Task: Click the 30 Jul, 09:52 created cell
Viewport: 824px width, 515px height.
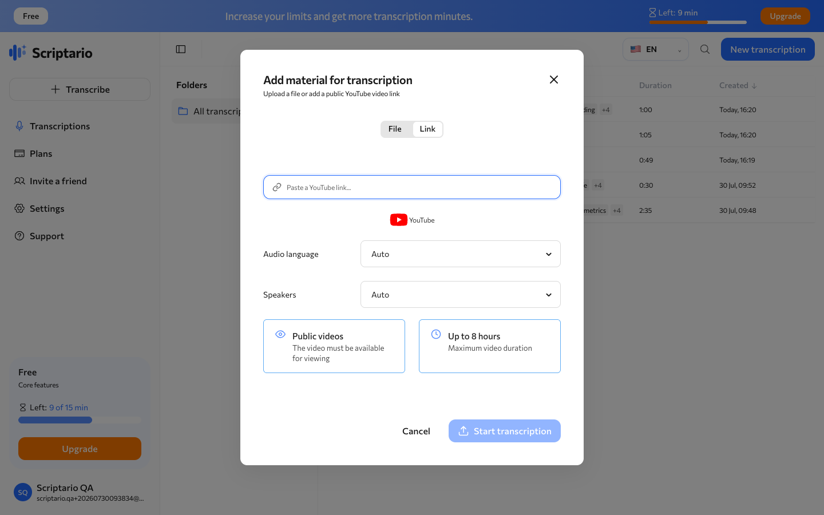Action: click(x=738, y=185)
